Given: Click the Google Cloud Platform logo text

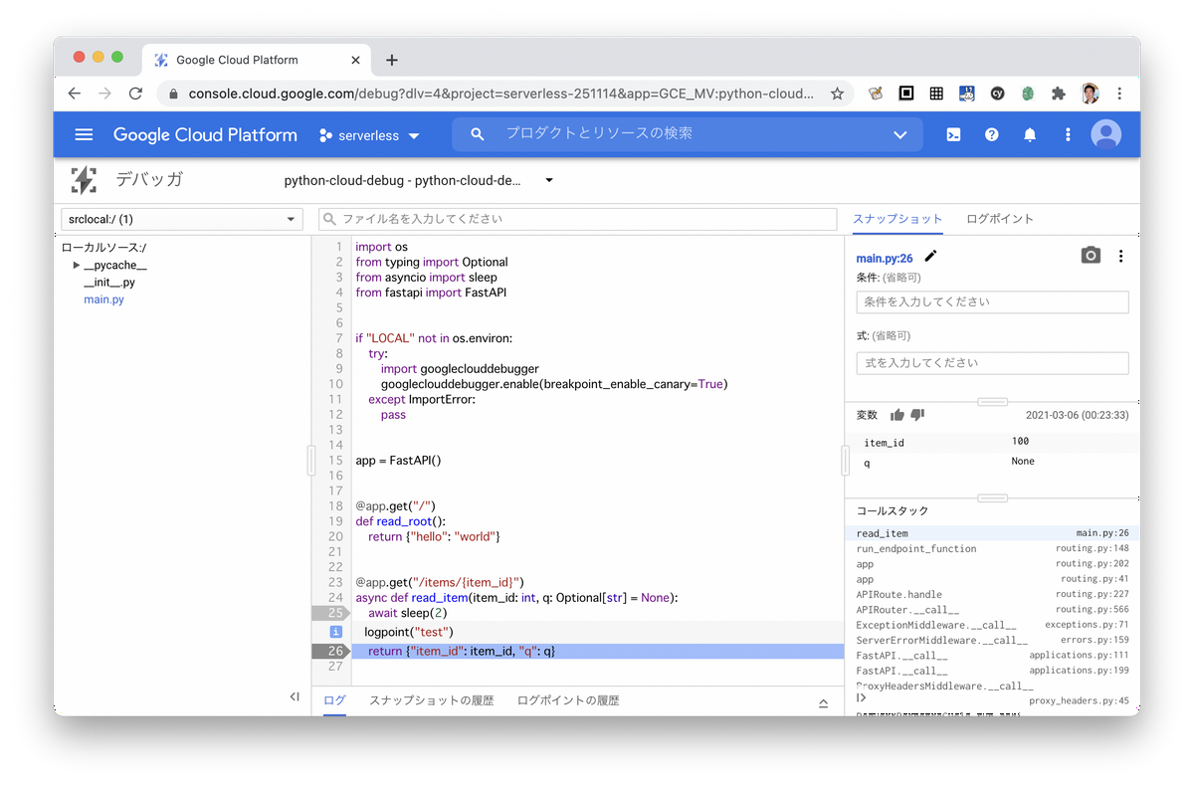Looking at the screenshot, I should [205, 134].
